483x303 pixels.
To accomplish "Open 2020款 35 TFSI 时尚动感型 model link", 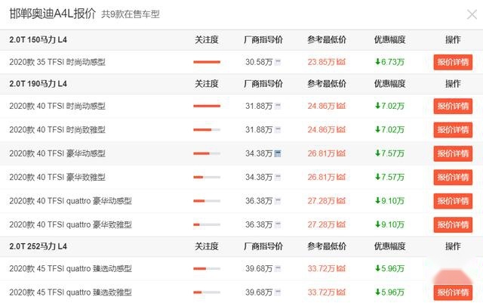I will click(57, 62).
